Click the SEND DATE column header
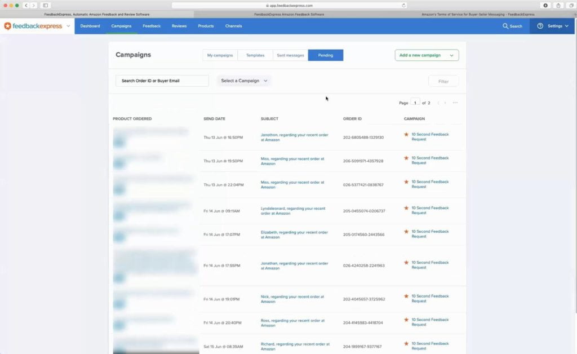This screenshot has height=354, width=577. [214, 119]
